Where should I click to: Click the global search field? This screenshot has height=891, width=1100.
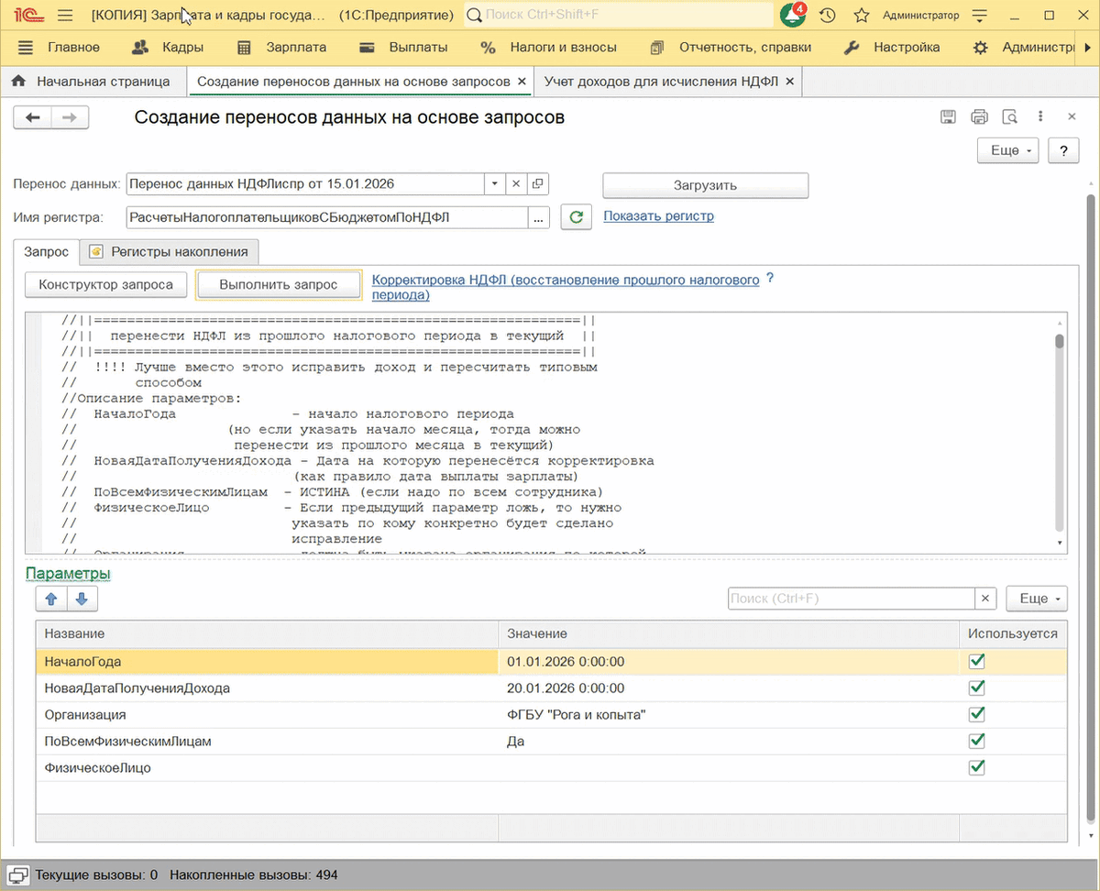click(619, 16)
